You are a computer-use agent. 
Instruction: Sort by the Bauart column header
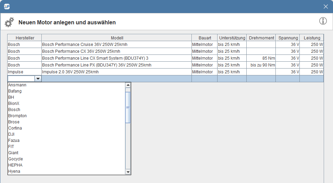pyautogui.click(x=205, y=38)
